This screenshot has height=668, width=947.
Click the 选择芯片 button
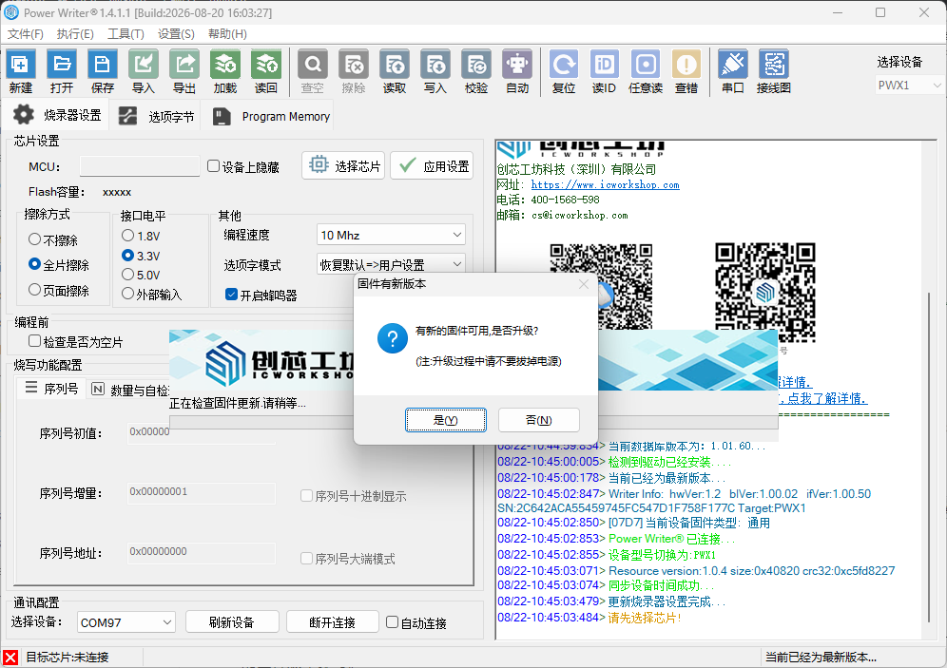pyautogui.click(x=343, y=165)
